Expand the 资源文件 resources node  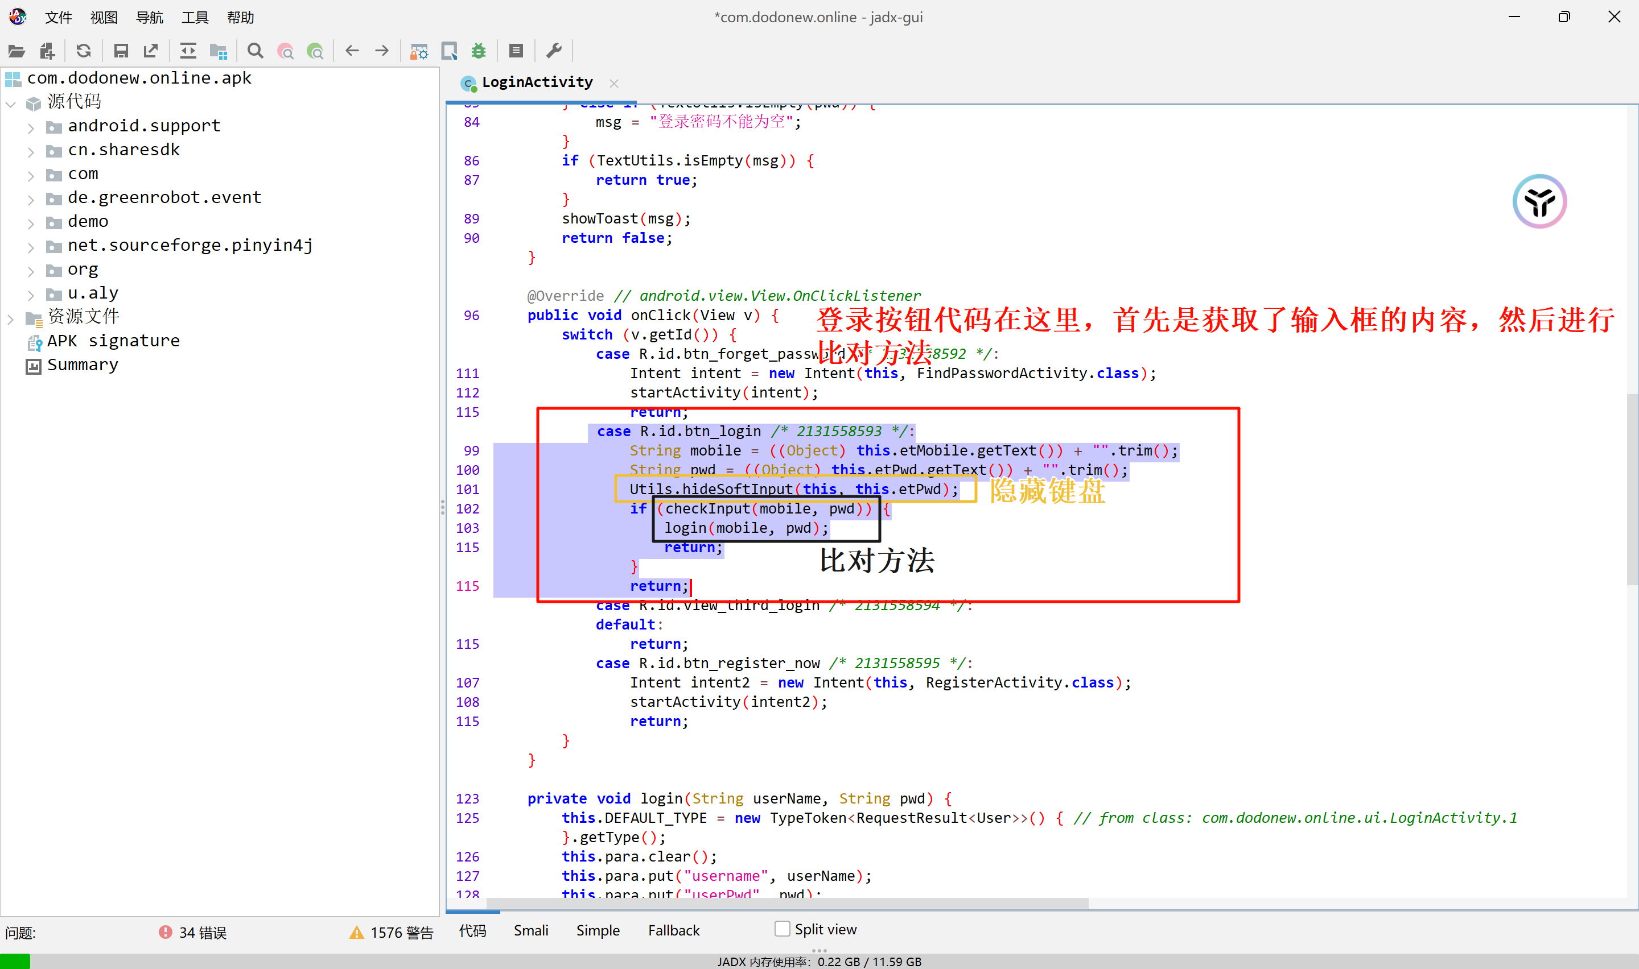pyautogui.click(x=10, y=318)
